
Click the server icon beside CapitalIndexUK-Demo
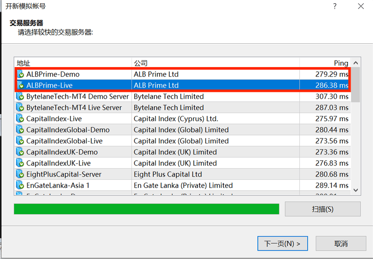(20, 152)
